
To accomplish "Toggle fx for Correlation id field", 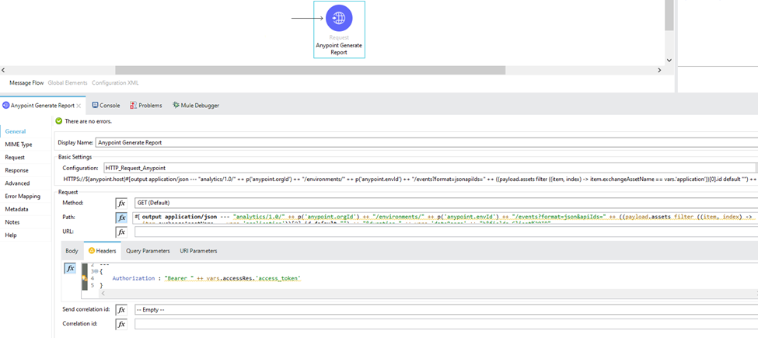I will point(121,324).
